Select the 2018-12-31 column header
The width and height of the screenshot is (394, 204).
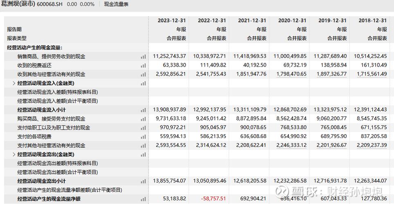point(373,20)
